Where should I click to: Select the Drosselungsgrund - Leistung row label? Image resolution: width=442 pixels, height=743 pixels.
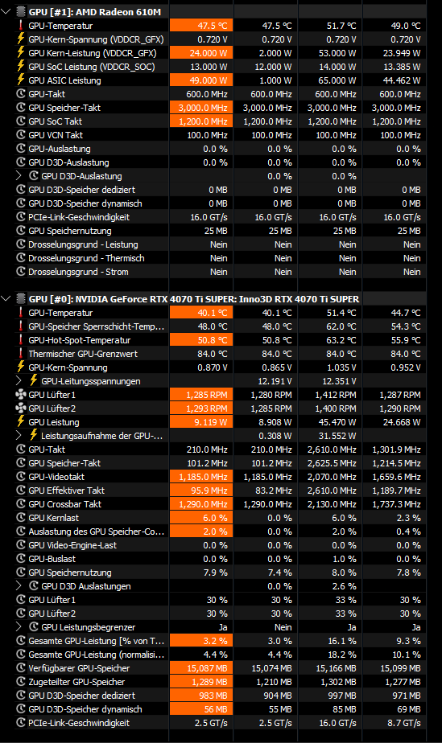[x=83, y=244]
